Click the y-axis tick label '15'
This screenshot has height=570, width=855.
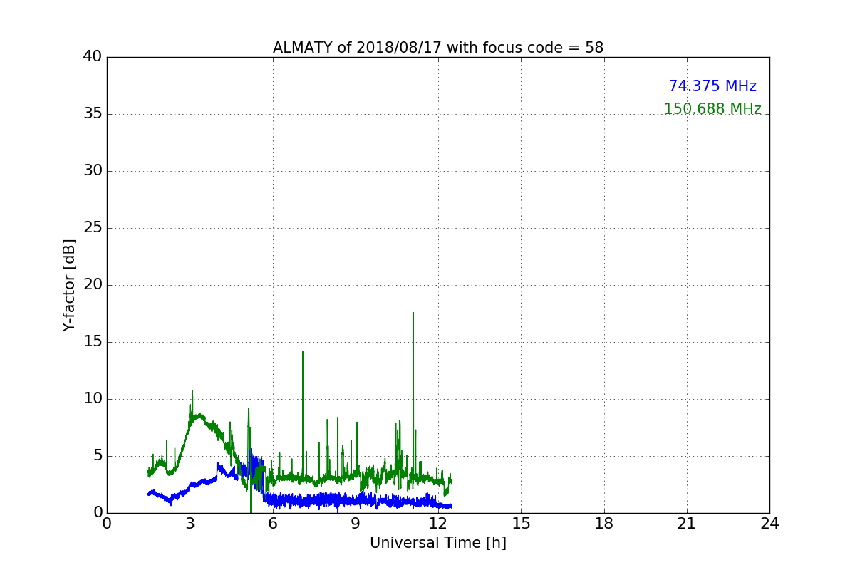tap(93, 342)
